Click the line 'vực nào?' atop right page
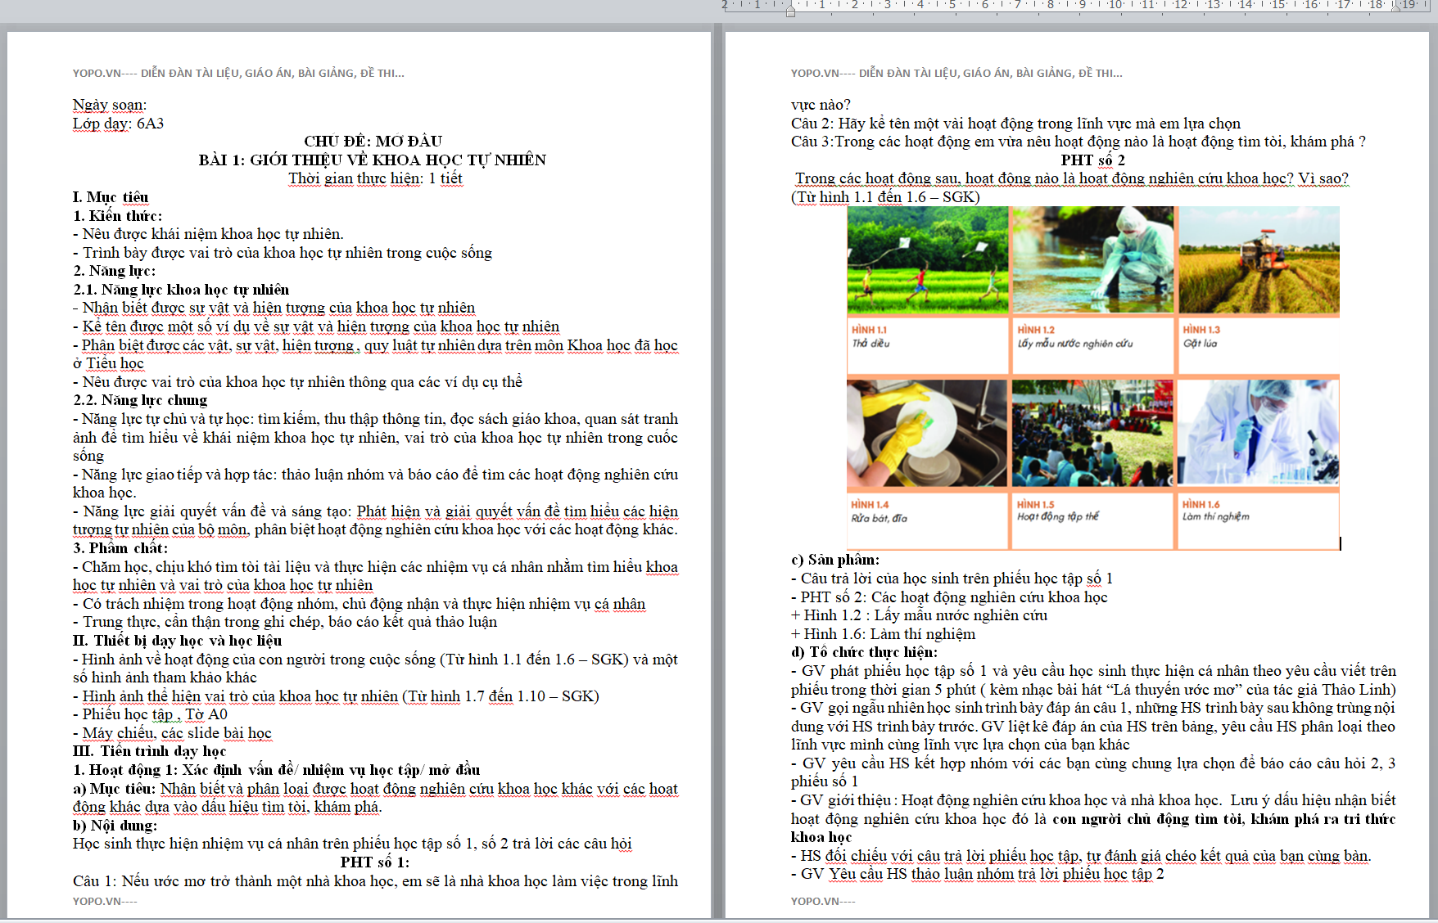1438x923 pixels. point(821,105)
